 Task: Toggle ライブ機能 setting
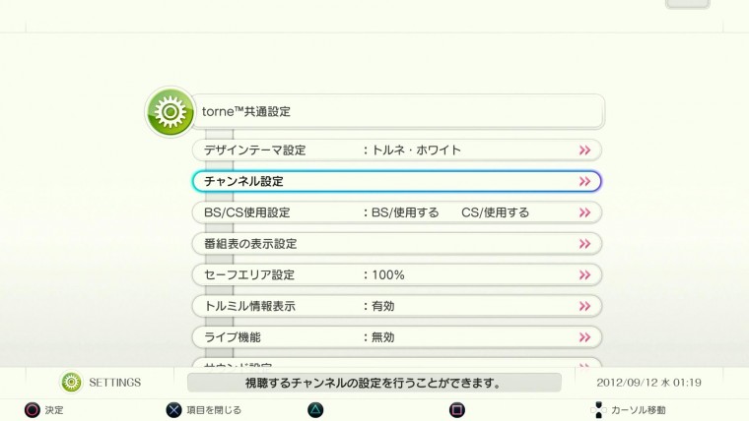395,337
